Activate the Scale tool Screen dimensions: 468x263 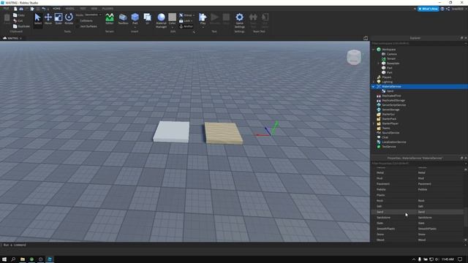tap(58, 19)
